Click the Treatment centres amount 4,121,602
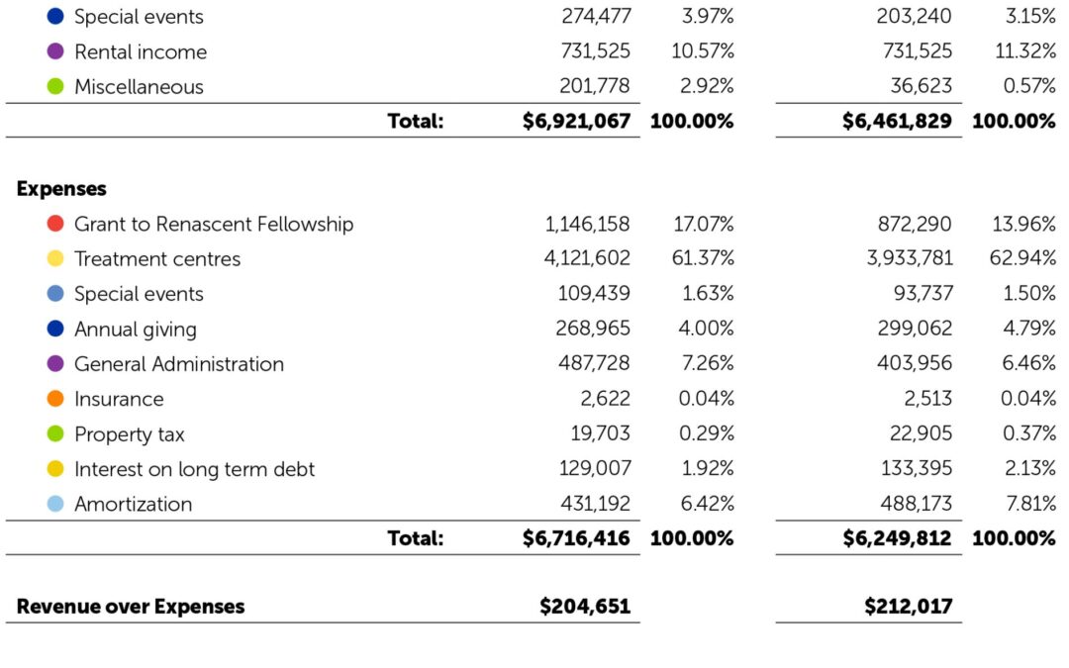This screenshot has width=1069, height=668. point(587,259)
